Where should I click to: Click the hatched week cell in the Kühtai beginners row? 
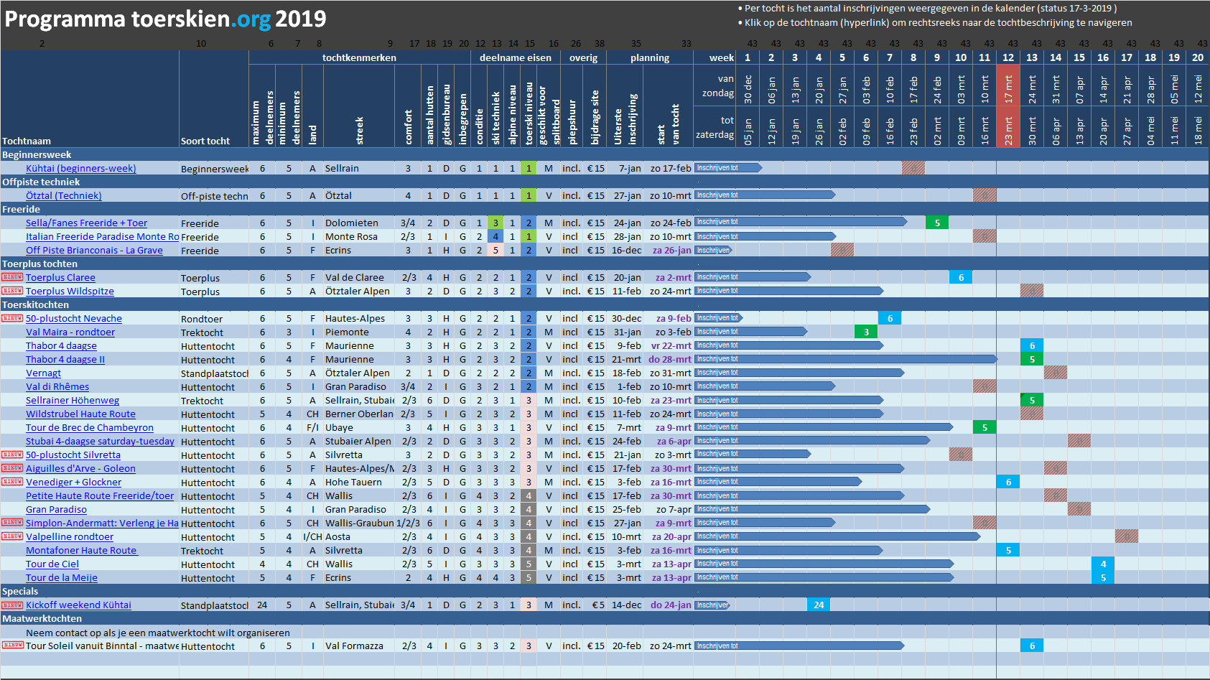[x=913, y=168]
